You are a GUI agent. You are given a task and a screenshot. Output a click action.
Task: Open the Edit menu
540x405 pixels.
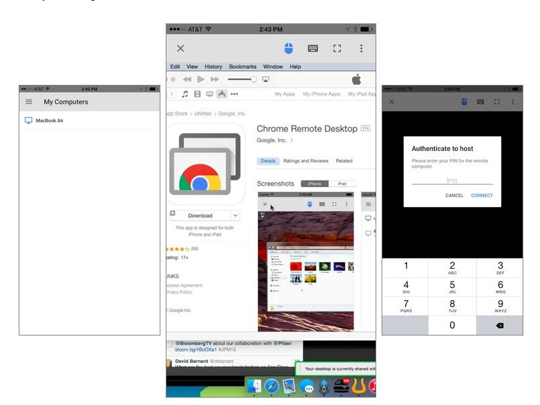(x=175, y=66)
